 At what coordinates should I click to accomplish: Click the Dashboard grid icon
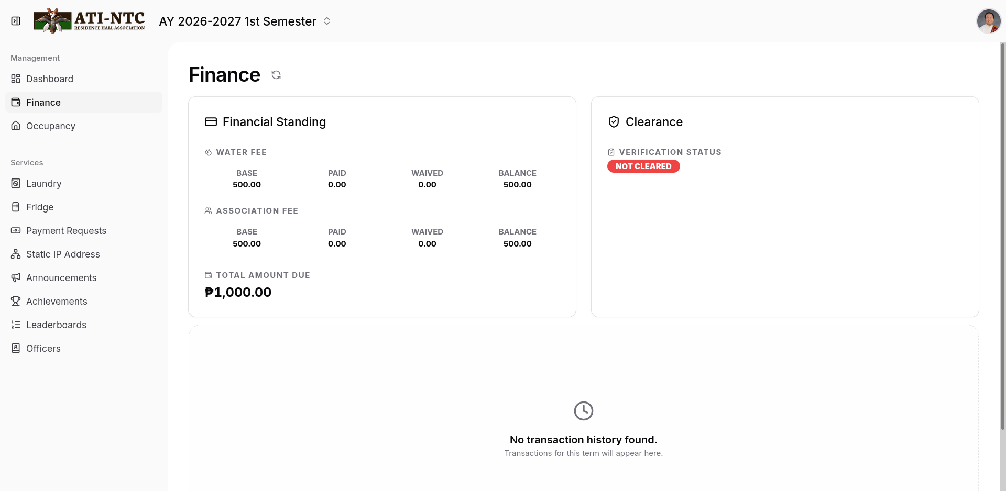16,79
